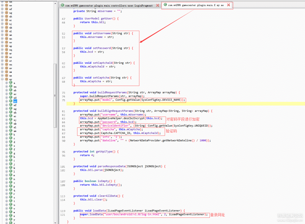The width and height of the screenshot is (305, 224).
Task: Select class af under package ay
Action: (x=15, y=105)
